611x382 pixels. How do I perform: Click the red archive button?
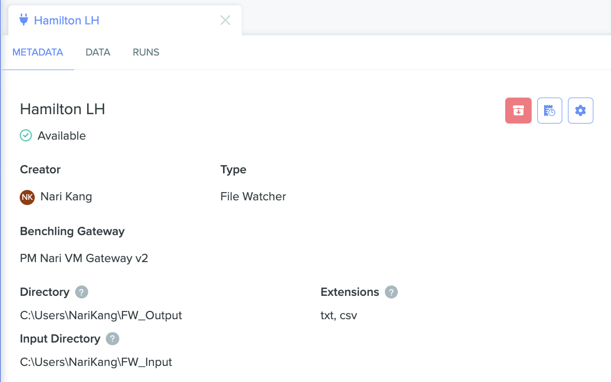pos(518,111)
